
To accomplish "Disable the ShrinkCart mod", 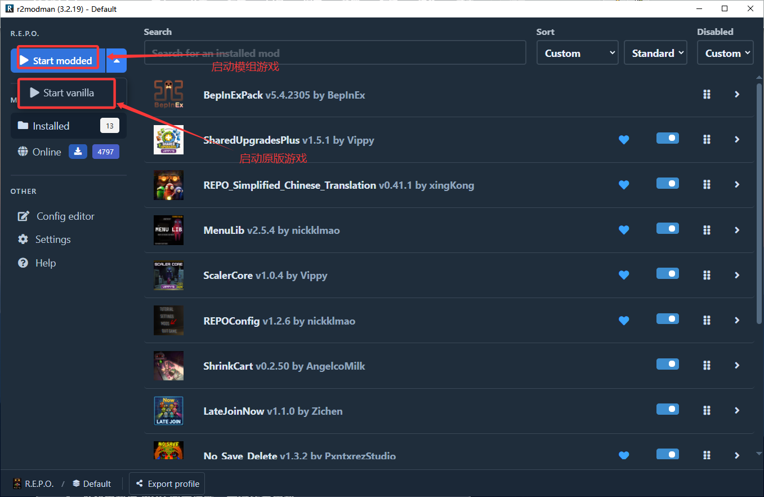I will [667, 365].
